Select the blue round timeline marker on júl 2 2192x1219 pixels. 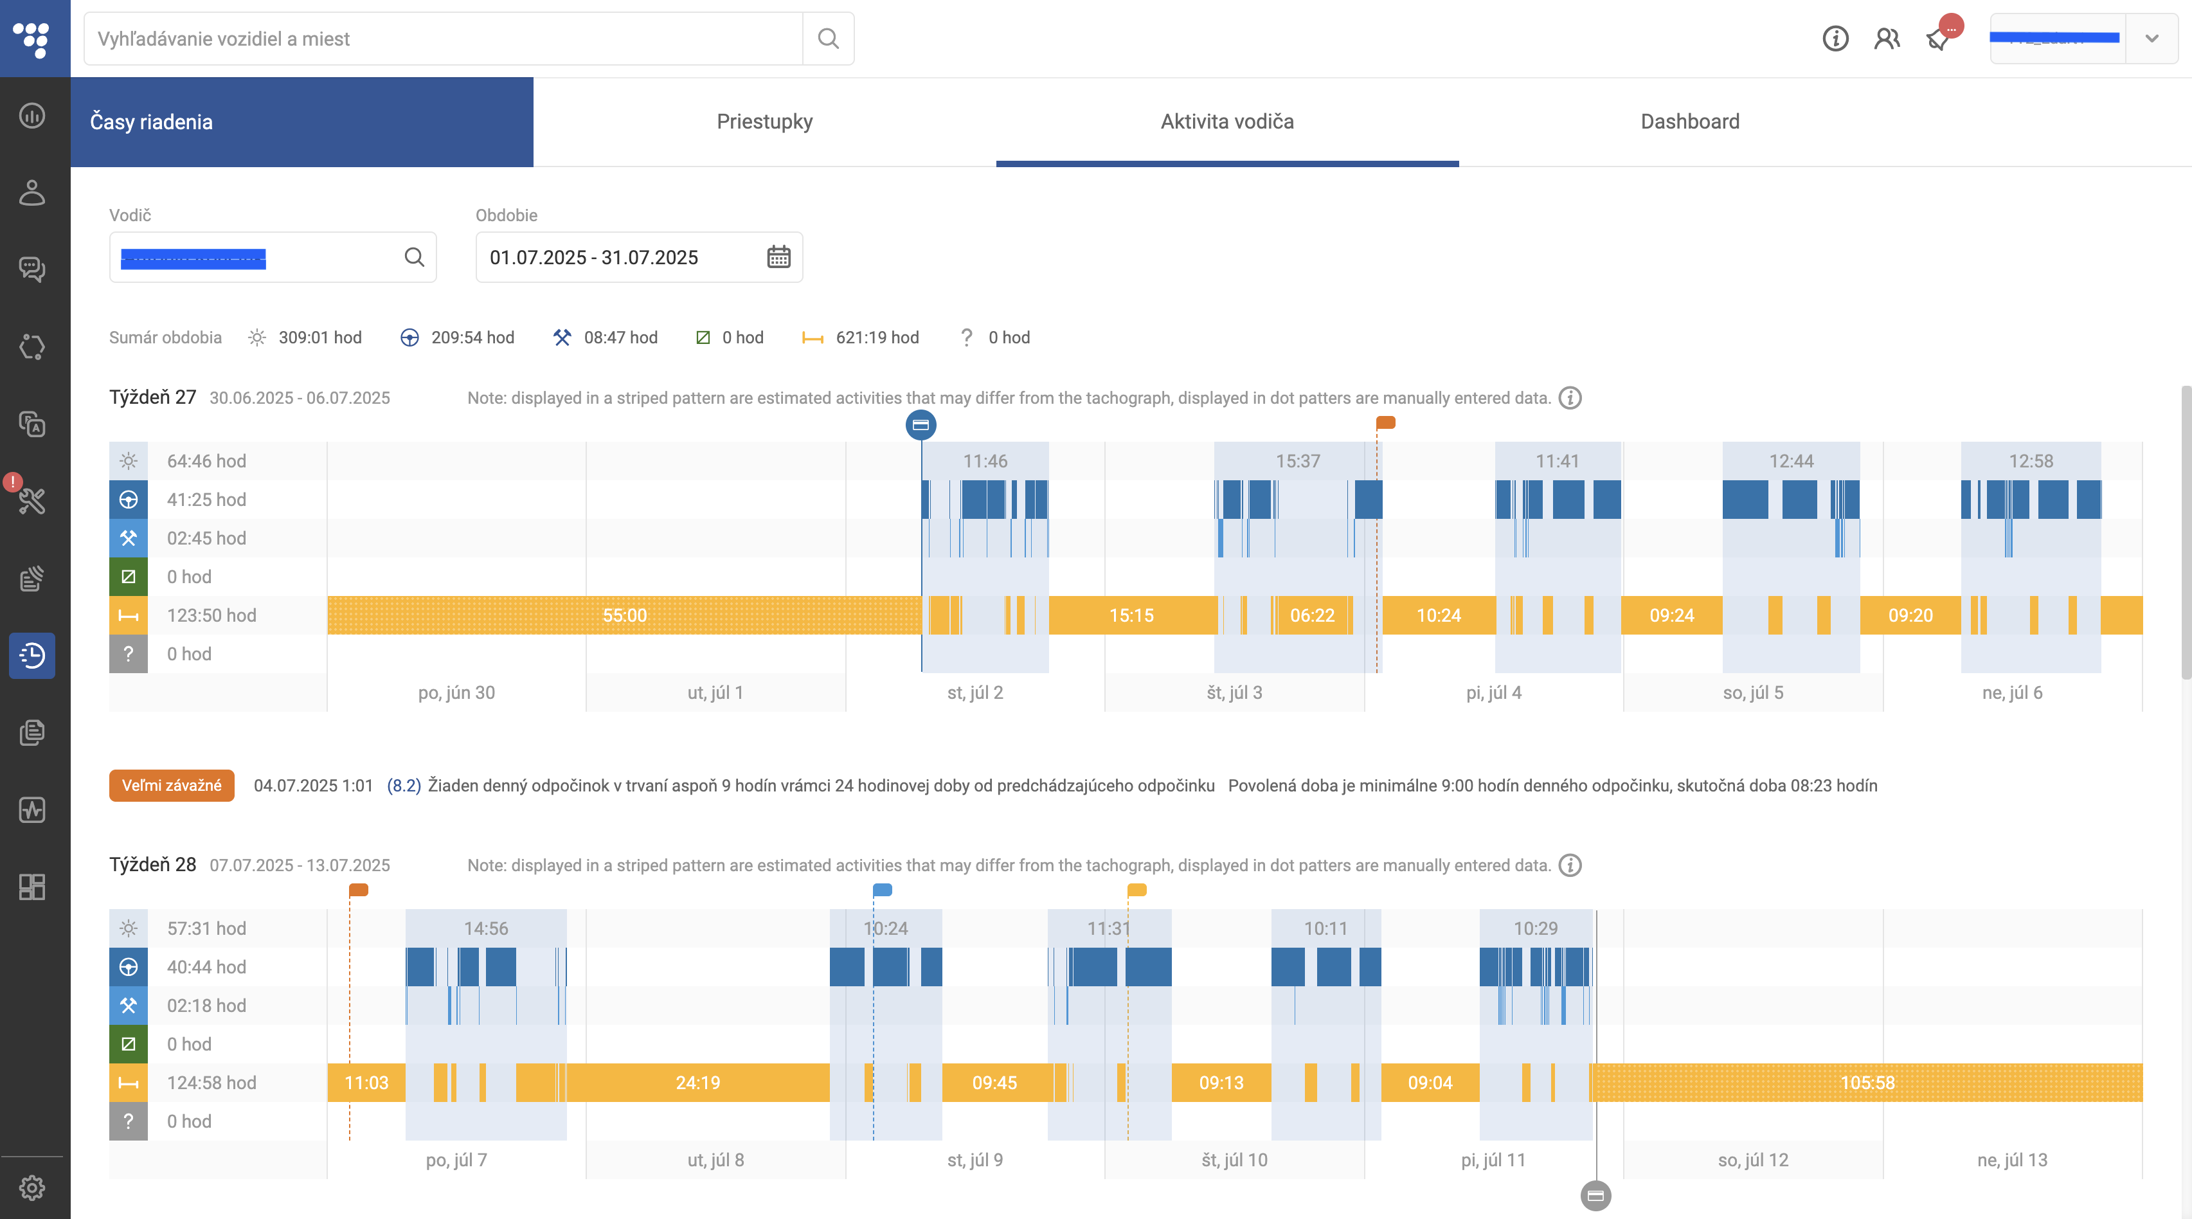tap(921, 425)
